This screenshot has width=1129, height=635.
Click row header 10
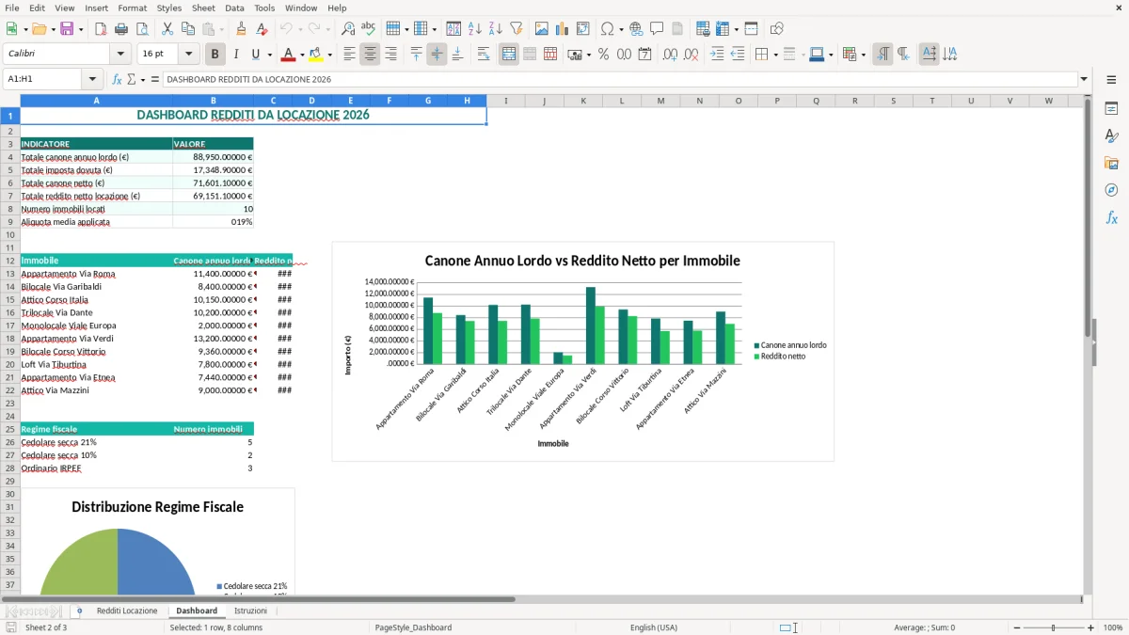10,235
